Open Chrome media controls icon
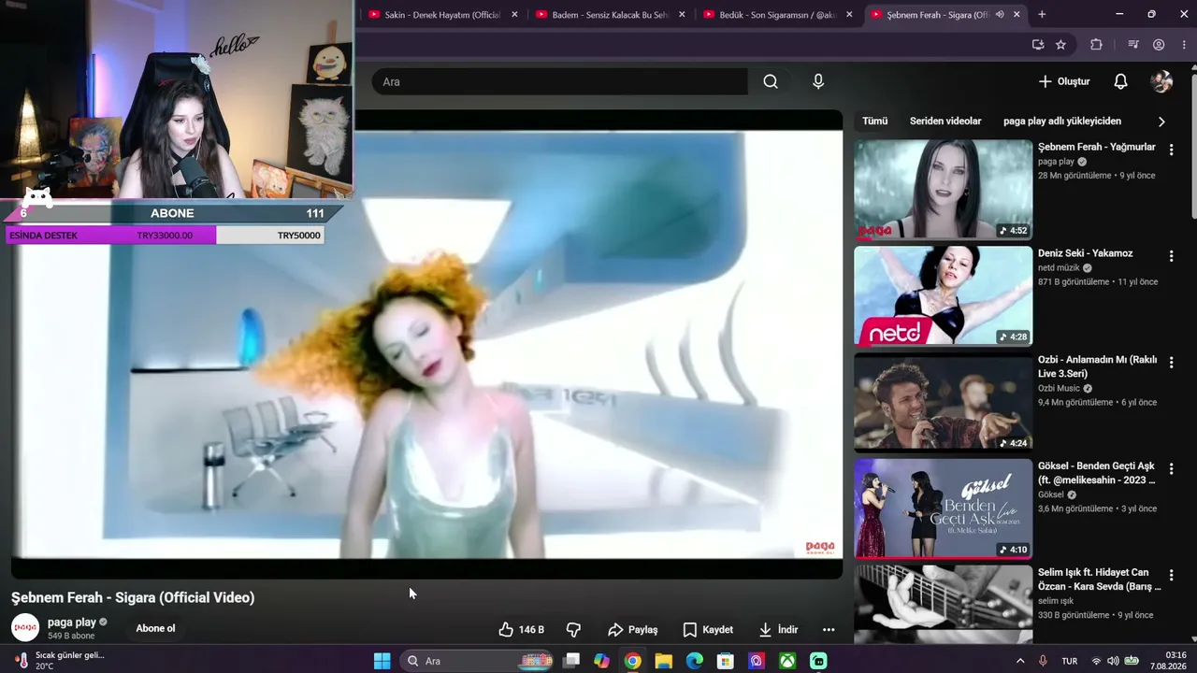1197x673 pixels. pos(1132,44)
